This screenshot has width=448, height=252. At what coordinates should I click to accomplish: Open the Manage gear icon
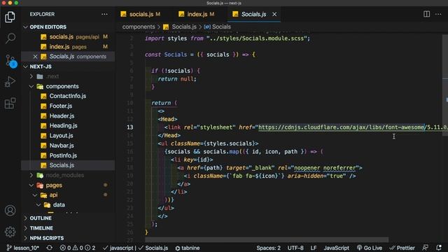(x=10, y=232)
